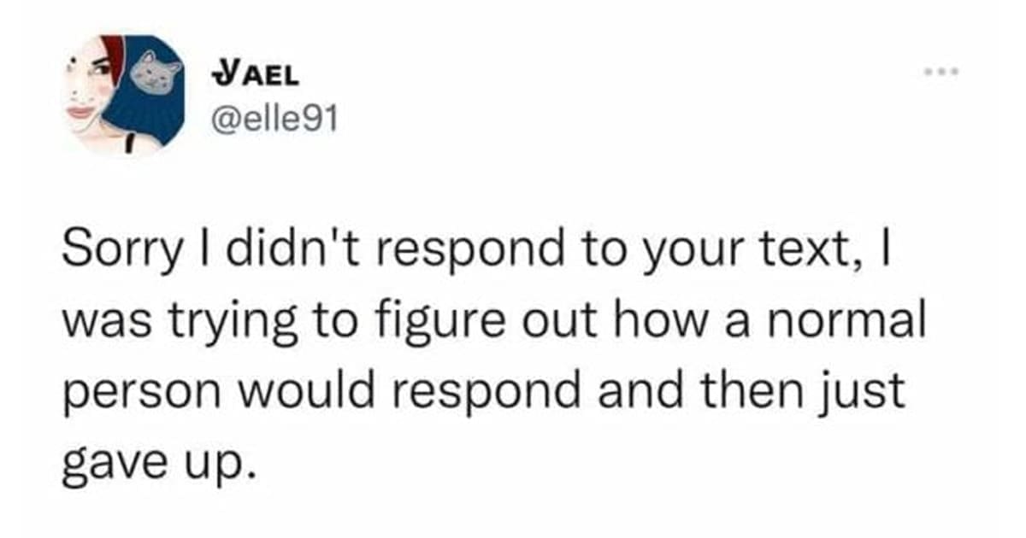Click Yael's profile avatar picture
This screenshot has width=1026, height=538.
125,95
